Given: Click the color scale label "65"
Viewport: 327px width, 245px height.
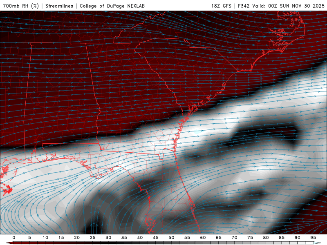Looking at the screenshot, I should (x=219, y=238).
